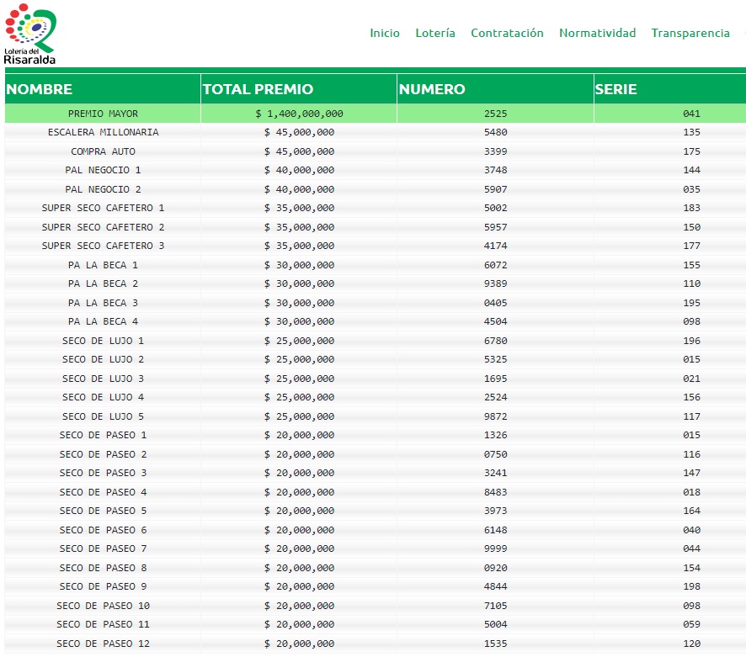Click the $ 1,400,000,000 prize amount
Image resolution: width=746 pixels, height=657 pixels.
(x=299, y=114)
